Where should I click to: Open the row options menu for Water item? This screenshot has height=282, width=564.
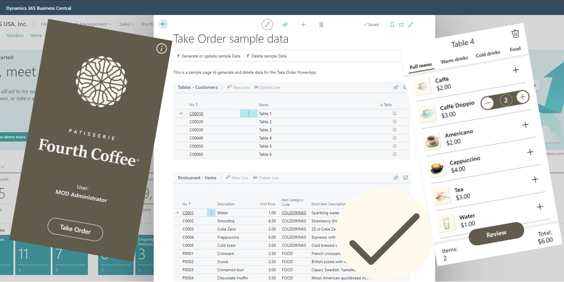click(x=211, y=213)
